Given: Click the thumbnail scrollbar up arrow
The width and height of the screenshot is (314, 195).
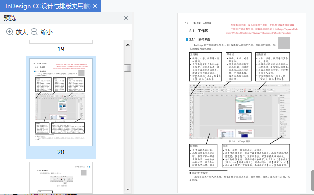Looking at the screenshot, I should click(x=128, y=45).
